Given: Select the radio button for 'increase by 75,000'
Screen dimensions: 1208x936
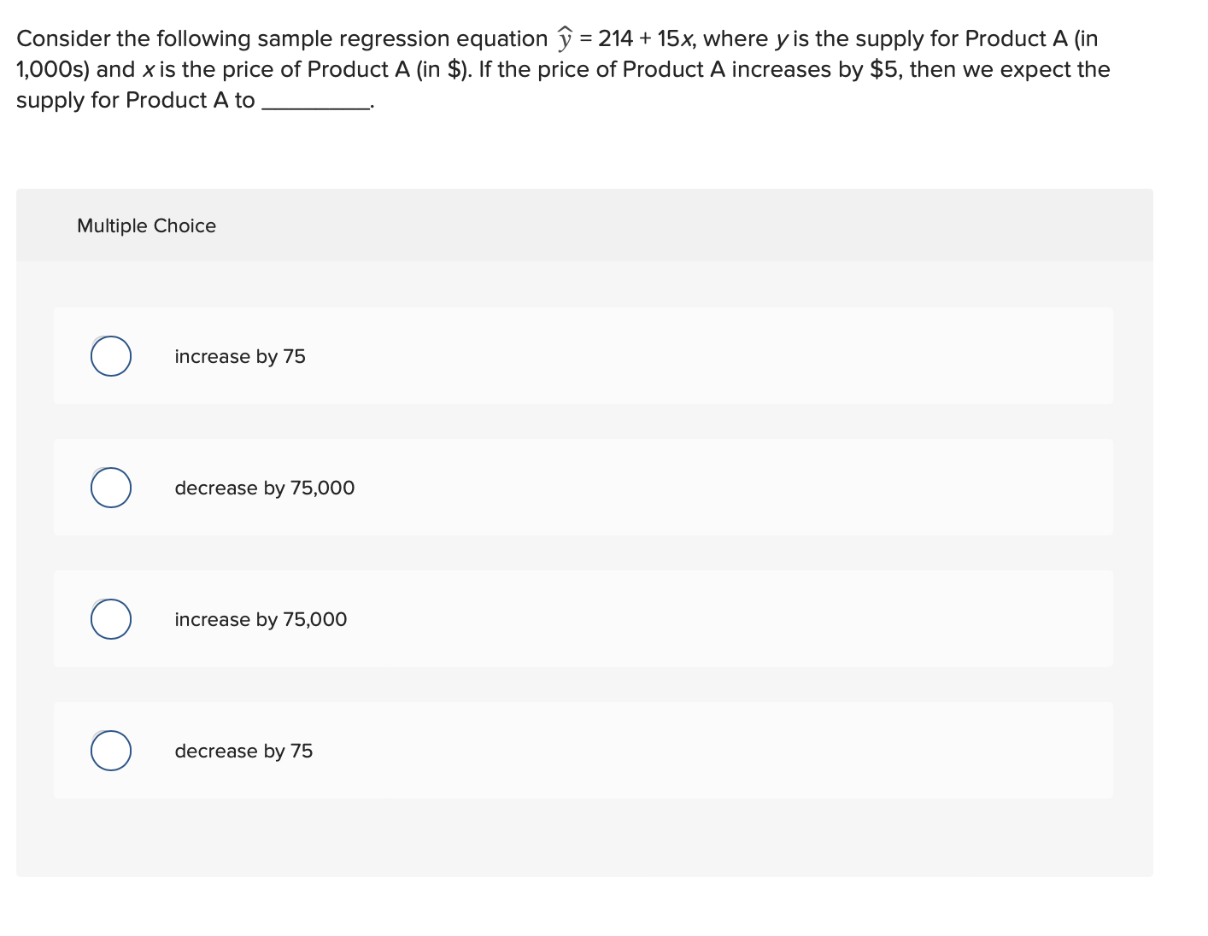Looking at the screenshot, I should (110, 619).
